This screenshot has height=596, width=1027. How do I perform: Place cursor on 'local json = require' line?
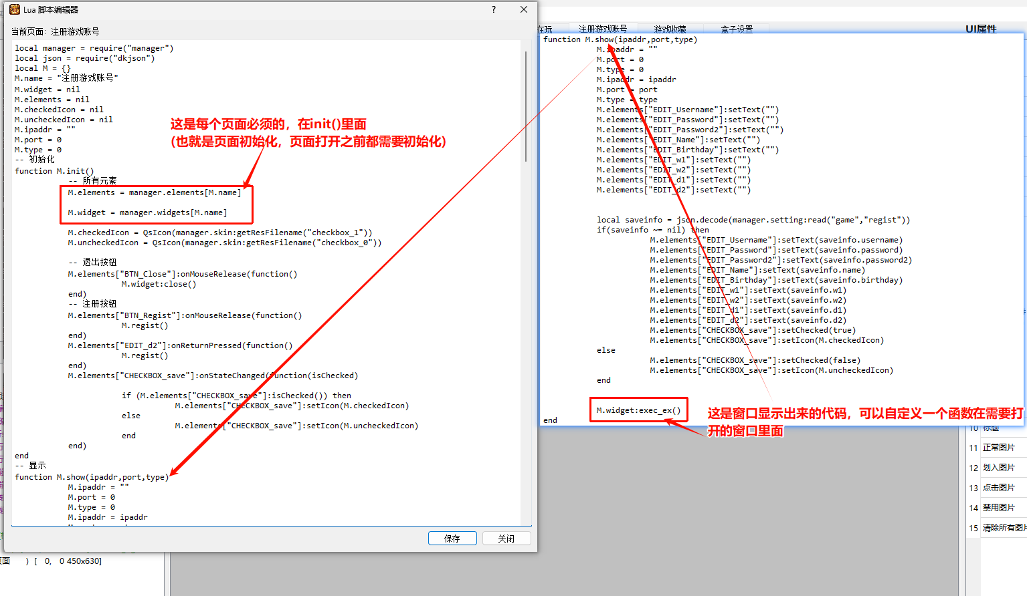tap(84, 58)
